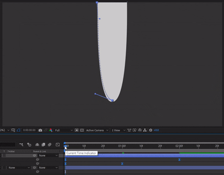Click property pick whip under second layer
The height and width of the screenshot is (175, 224).
[37, 172]
